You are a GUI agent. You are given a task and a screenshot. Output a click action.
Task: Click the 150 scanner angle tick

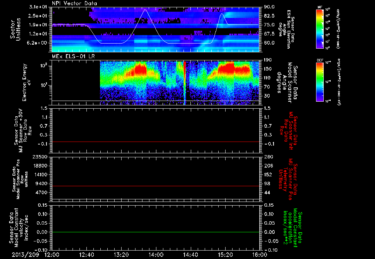pos(268,69)
